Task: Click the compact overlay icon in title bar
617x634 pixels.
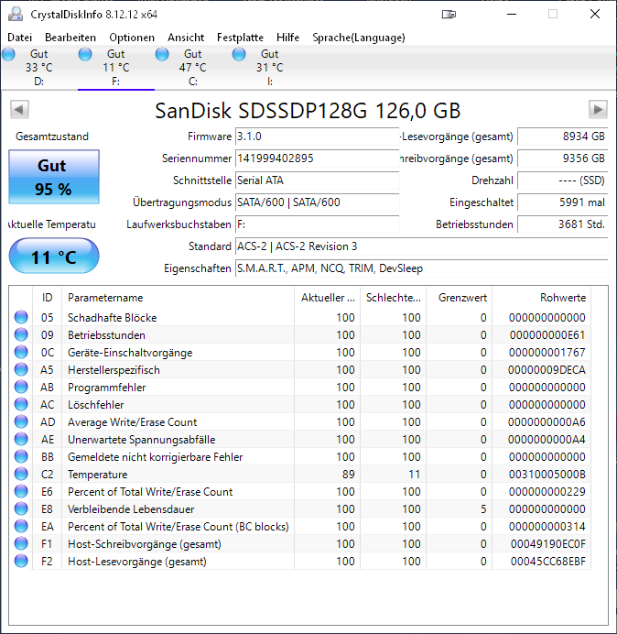Action: [x=449, y=15]
